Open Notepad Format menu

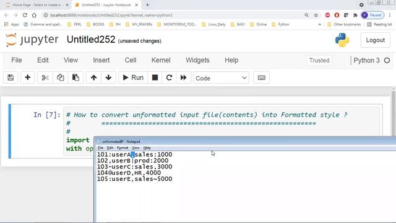tap(123, 148)
